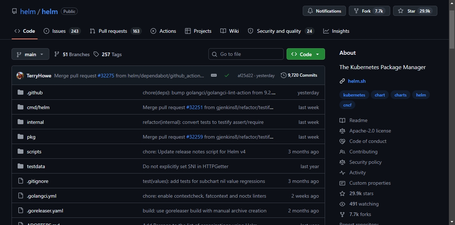Image resolution: width=455 pixels, height=225 pixels.
Task: Click the book icon next to Readme
Action: [x=342, y=120]
